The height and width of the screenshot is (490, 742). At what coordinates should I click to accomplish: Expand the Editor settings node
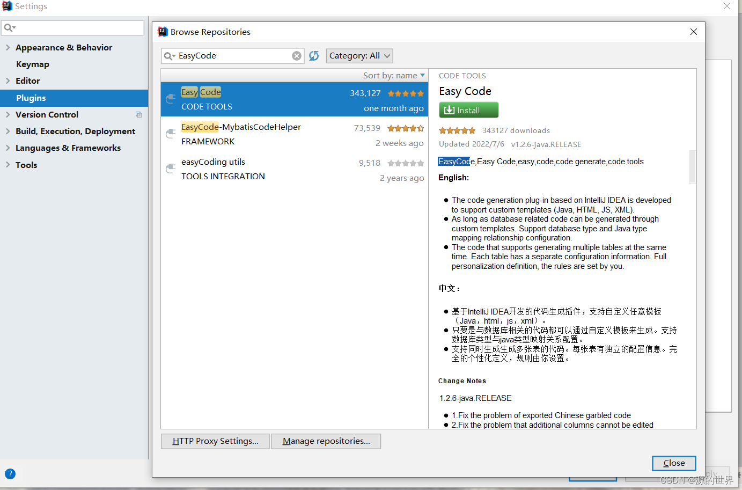8,81
